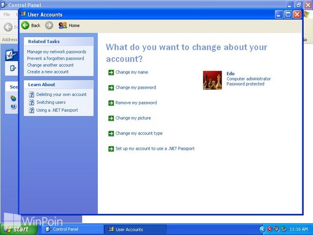Open Manage my network passwords
313x235 pixels.
tap(57, 52)
